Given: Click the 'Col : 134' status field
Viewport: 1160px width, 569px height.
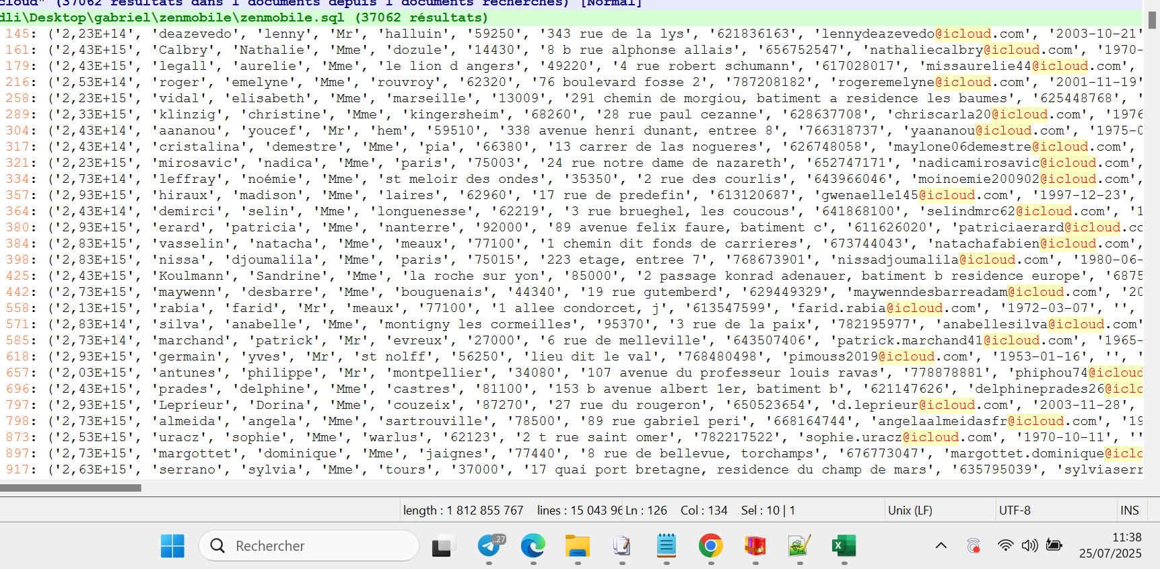Looking at the screenshot, I should 704,510.
